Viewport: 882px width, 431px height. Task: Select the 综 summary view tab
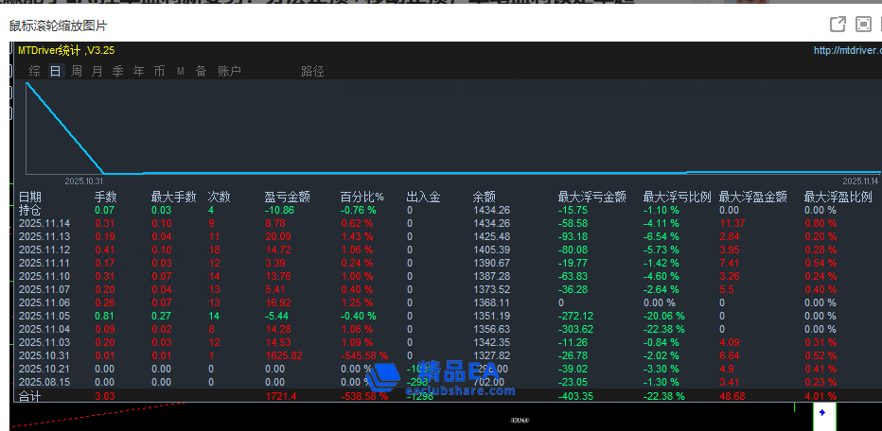click(x=35, y=71)
